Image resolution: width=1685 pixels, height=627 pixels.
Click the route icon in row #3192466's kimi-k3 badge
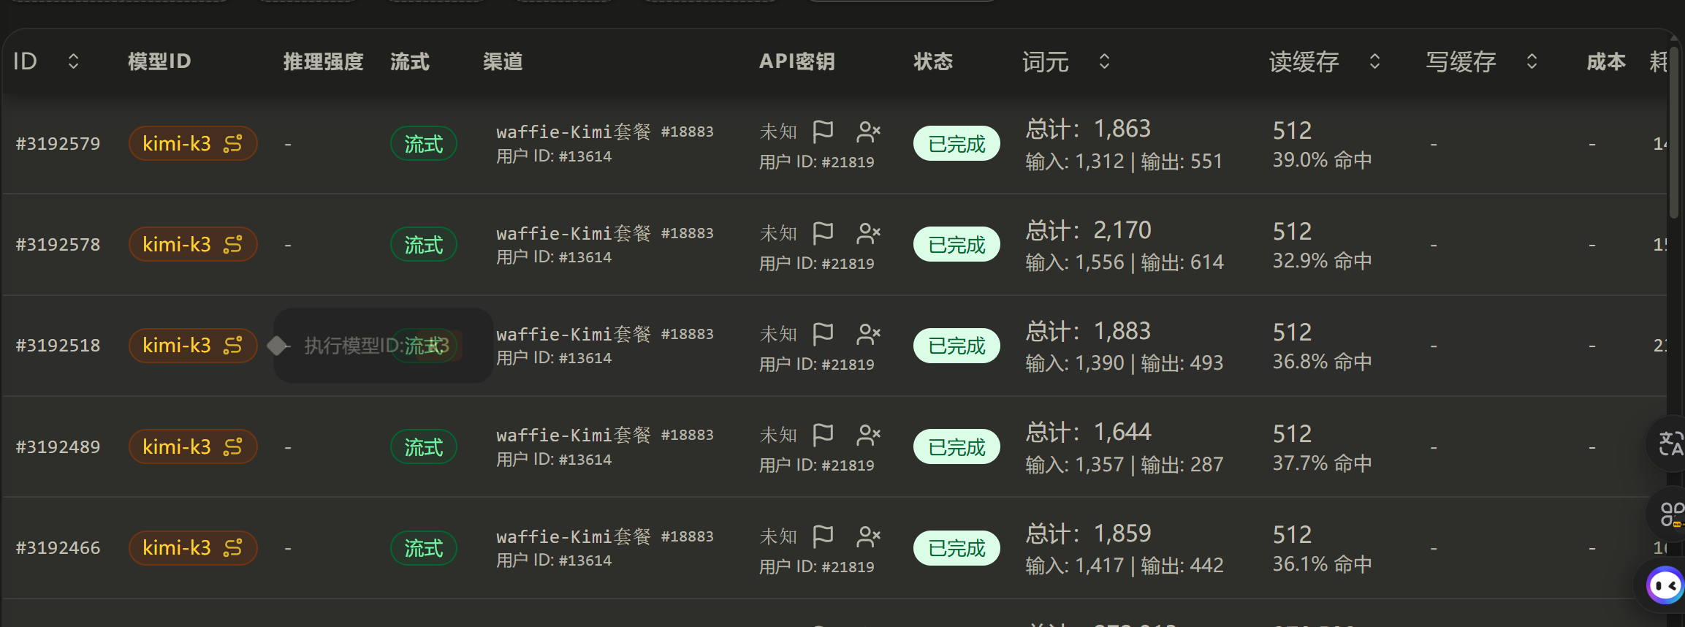232,548
